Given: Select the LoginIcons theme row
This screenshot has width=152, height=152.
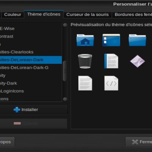Looking at the screenshot, I should (31, 91).
